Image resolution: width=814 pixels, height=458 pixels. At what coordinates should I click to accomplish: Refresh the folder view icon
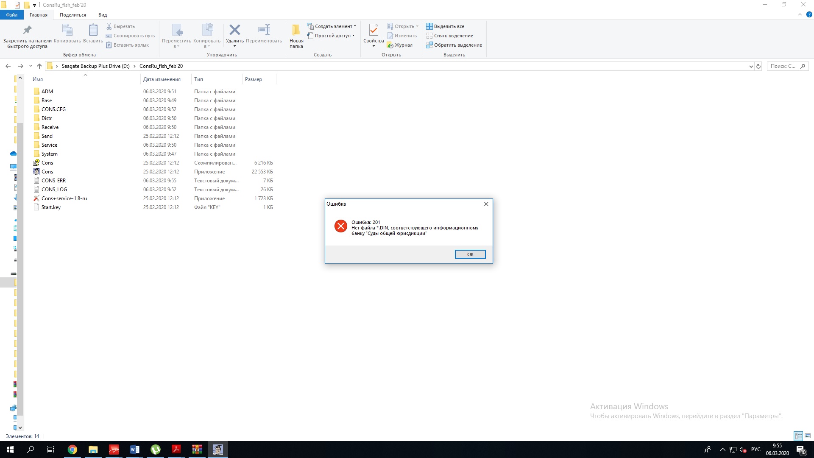758,66
